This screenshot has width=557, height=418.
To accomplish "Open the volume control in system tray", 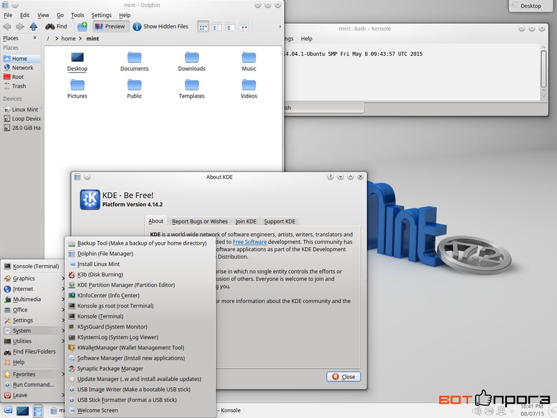I will (477, 411).
